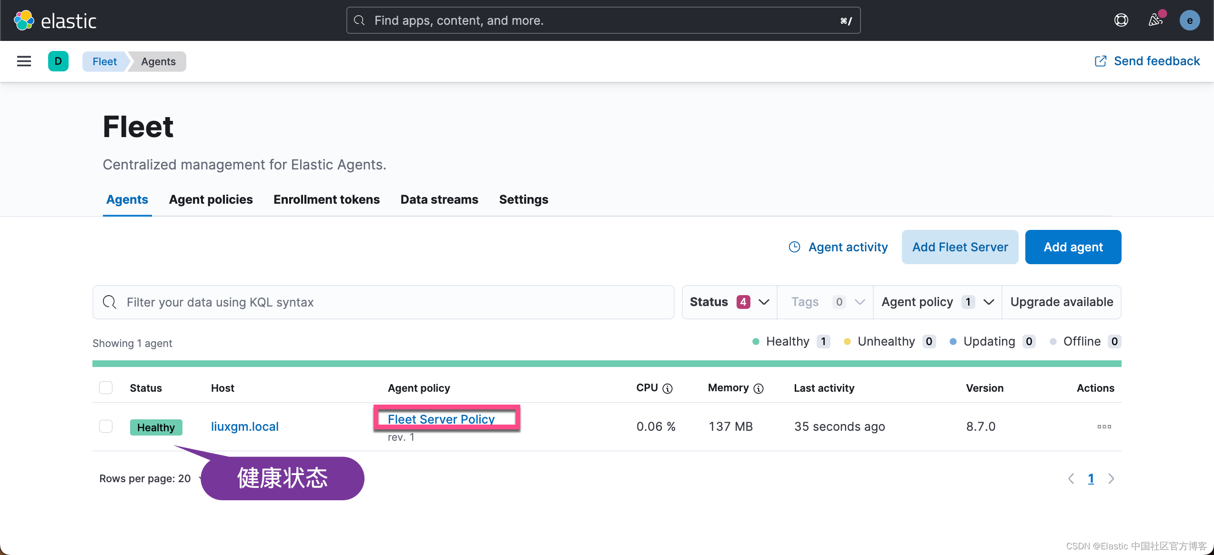1214x555 pixels.
Task: Switch to Enrollment tokens tab
Action: (327, 199)
